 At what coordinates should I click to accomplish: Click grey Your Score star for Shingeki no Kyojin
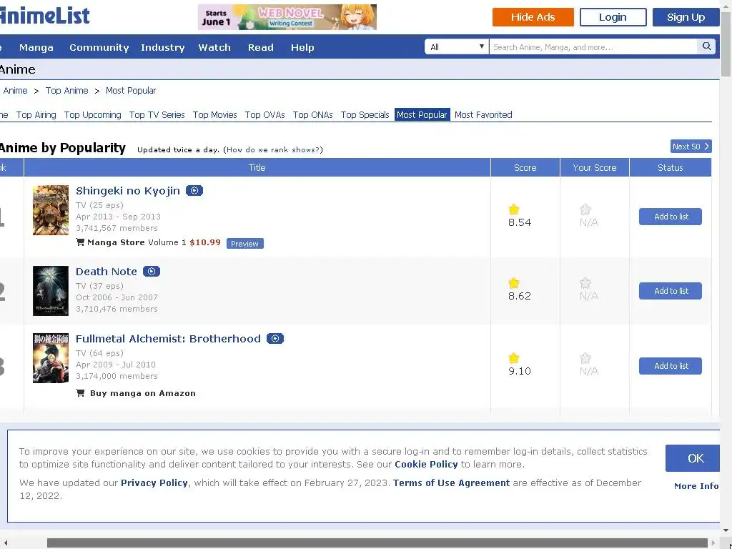click(585, 209)
